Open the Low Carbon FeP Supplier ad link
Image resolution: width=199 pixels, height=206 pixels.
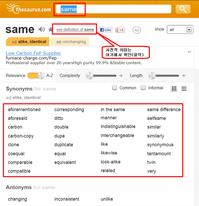click(34, 53)
